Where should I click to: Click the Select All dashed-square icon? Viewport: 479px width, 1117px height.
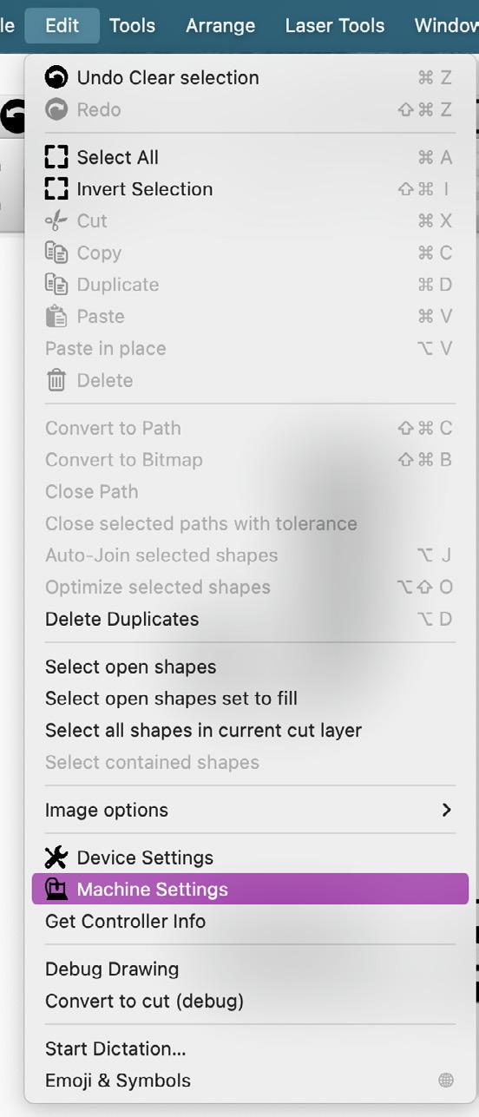[56, 157]
